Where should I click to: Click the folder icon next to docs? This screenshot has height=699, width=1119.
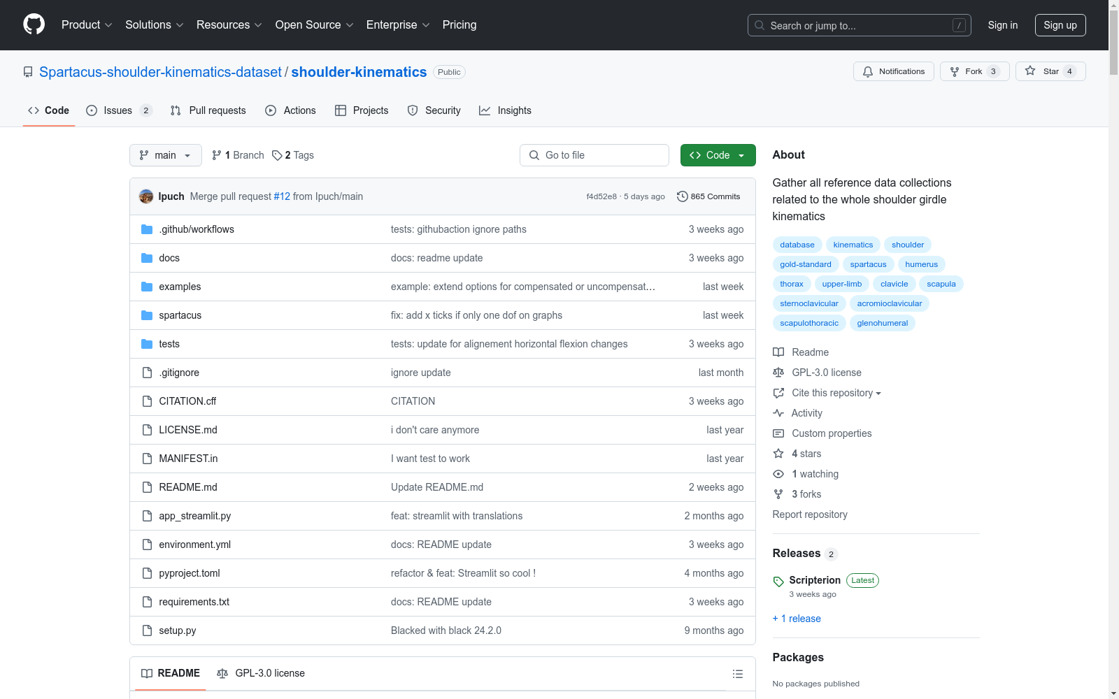pyautogui.click(x=147, y=258)
